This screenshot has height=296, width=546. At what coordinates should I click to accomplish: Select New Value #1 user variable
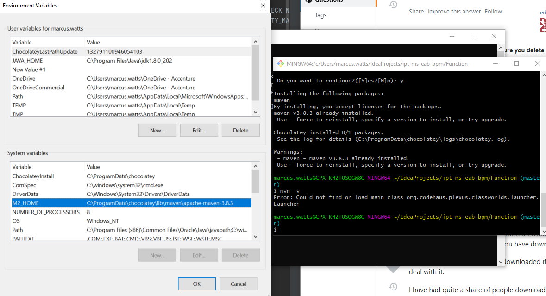[x=131, y=69]
